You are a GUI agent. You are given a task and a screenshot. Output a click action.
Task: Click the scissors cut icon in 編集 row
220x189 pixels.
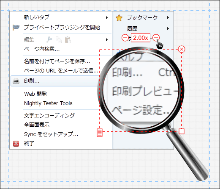pyautogui.click(x=49, y=40)
